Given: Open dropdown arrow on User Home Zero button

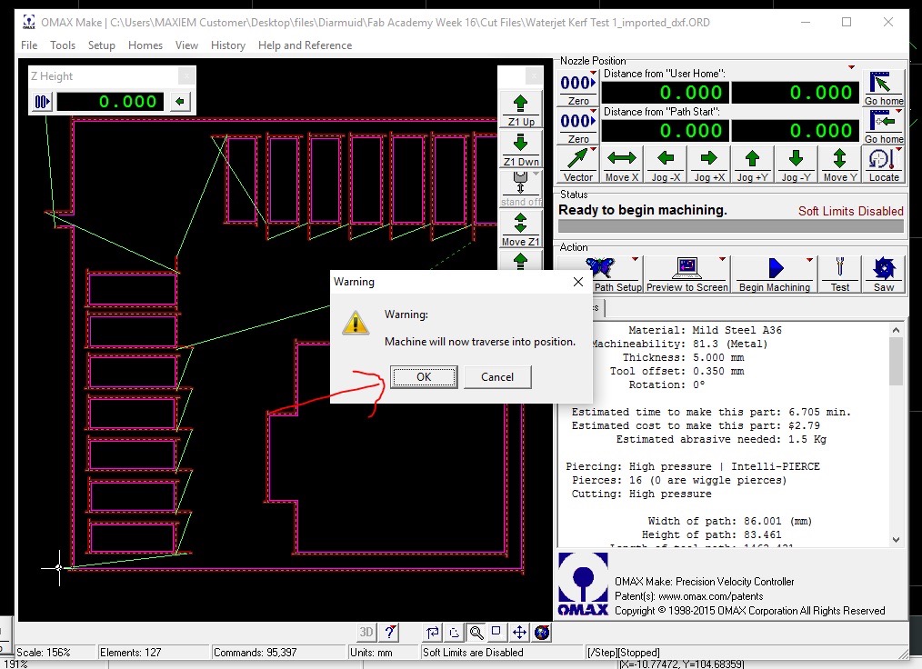Looking at the screenshot, I should pyautogui.click(x=594, y=73).
